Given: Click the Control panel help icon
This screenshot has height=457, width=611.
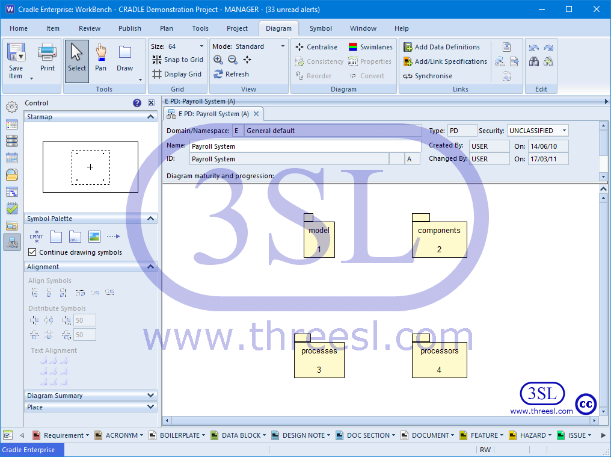Looking at the screenshot, I should click(137, 103).
